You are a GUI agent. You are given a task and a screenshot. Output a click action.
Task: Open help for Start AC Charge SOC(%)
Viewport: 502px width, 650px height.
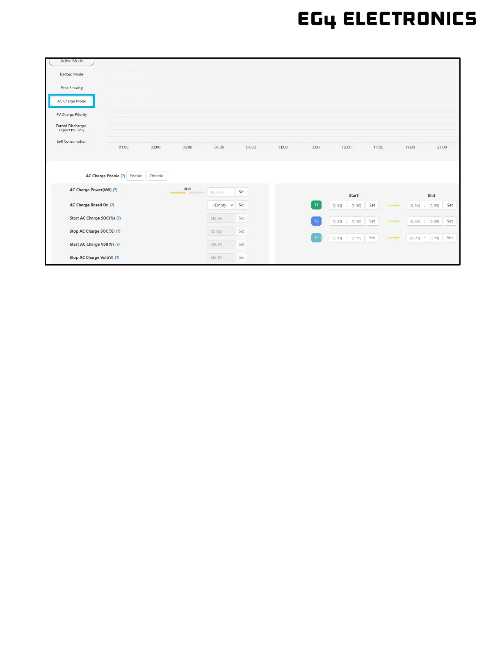click(x=119, y=218)
